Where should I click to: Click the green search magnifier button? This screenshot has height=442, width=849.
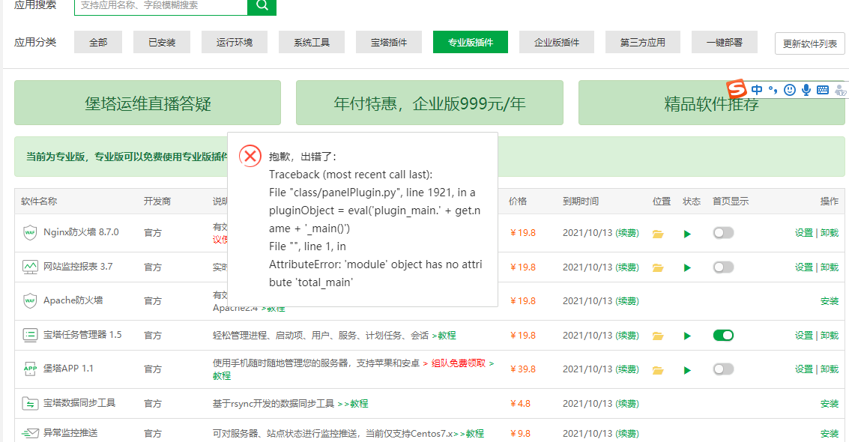(262, 5)
